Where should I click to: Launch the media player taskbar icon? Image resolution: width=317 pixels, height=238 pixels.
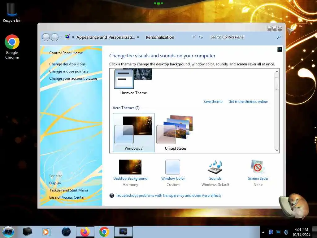pyautogui.click(x=46, y=232)
